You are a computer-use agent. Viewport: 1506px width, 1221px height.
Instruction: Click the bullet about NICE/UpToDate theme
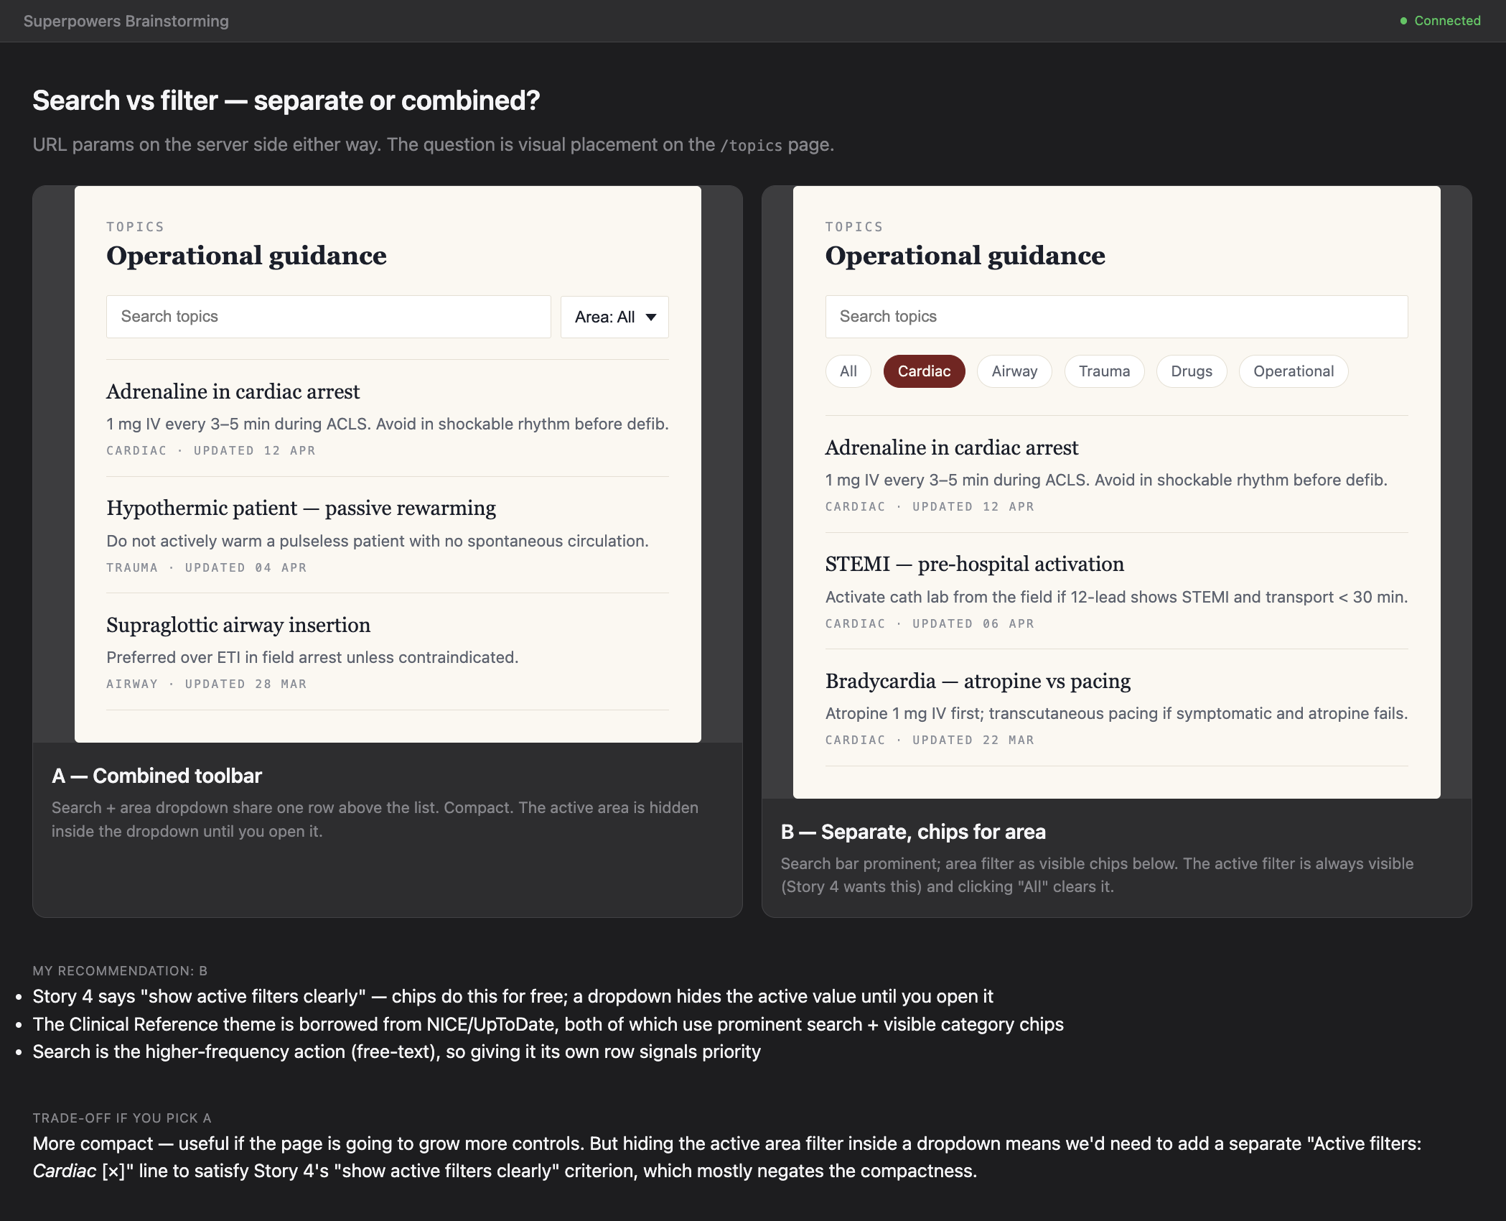pos(548,1024)
